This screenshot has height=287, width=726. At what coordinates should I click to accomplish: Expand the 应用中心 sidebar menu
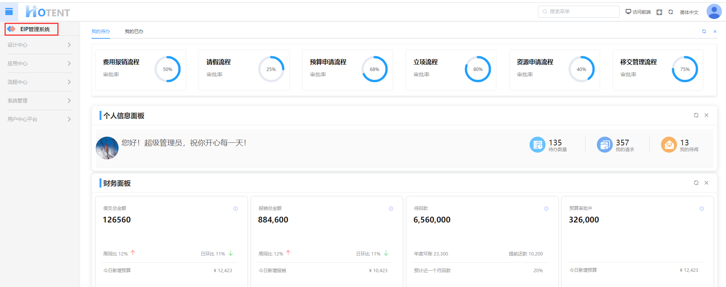point(40,63)
